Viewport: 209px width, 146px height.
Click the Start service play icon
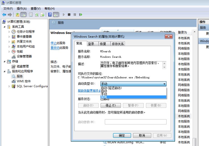point(63,14)
